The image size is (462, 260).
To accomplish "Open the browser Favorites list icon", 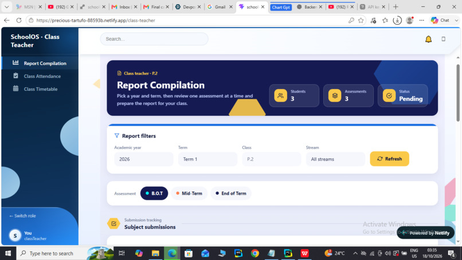I will click(385, 20).
